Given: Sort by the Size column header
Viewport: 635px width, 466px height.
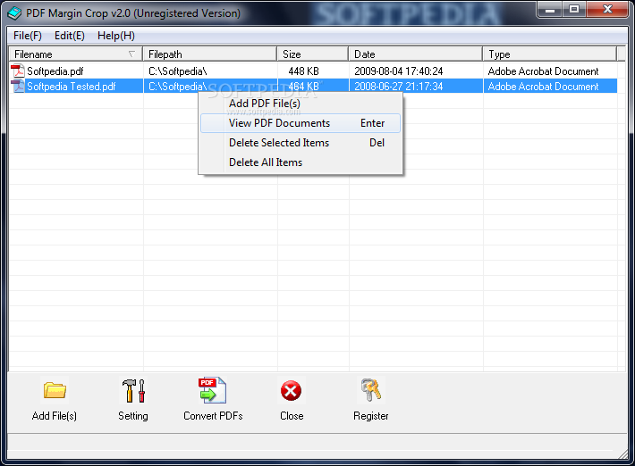Looking at the screenshot, I should point(313,54).
